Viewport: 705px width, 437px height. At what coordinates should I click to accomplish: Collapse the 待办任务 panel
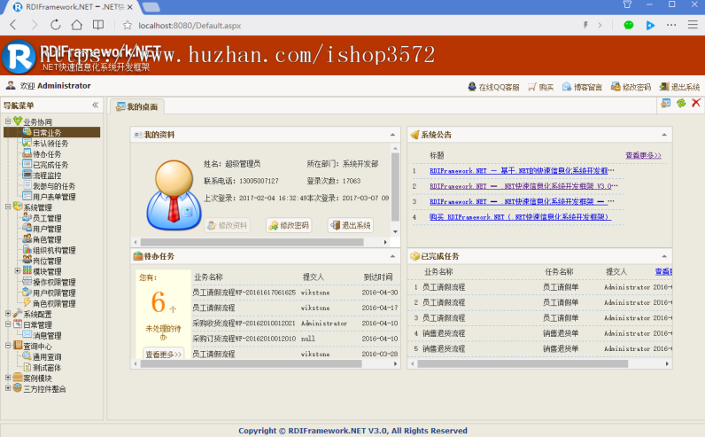392,256
